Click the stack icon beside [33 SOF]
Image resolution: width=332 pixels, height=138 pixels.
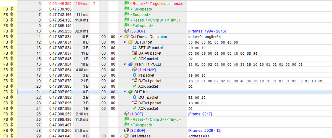coord(126,31)
